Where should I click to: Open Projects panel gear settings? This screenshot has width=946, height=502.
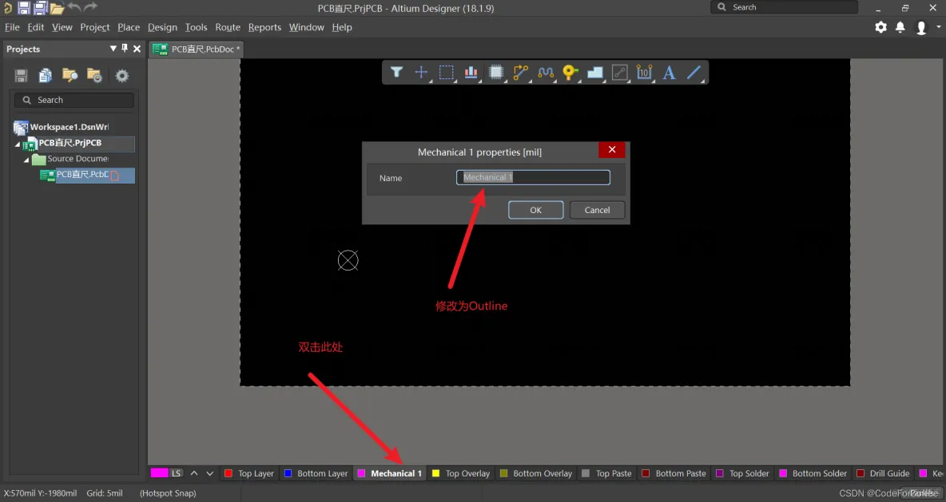click(x=122, y=75)
